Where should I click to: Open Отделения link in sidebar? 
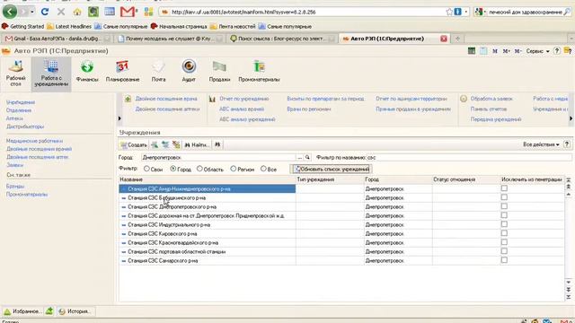(19, 110)
